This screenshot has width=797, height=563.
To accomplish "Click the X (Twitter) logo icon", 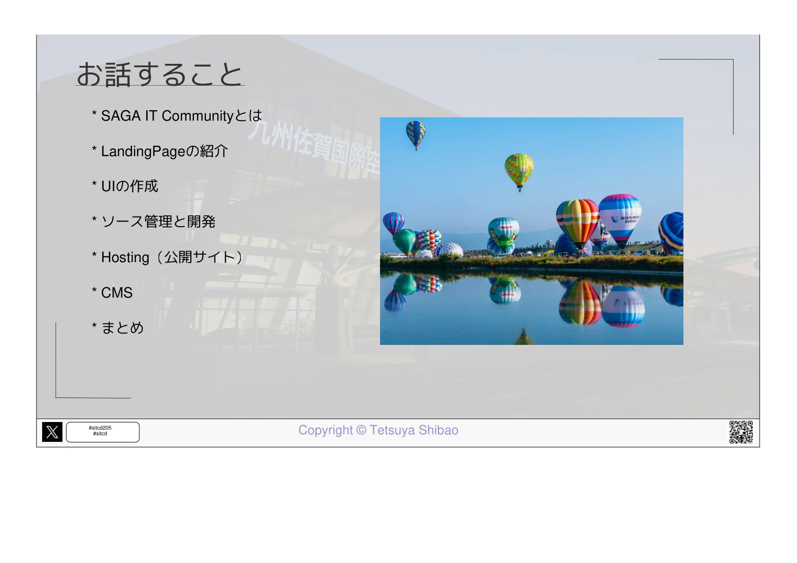I will (x=52, y=432).
